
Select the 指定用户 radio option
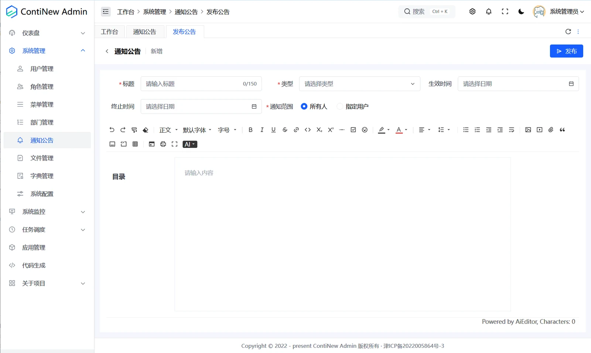click(x=353, y=107)
